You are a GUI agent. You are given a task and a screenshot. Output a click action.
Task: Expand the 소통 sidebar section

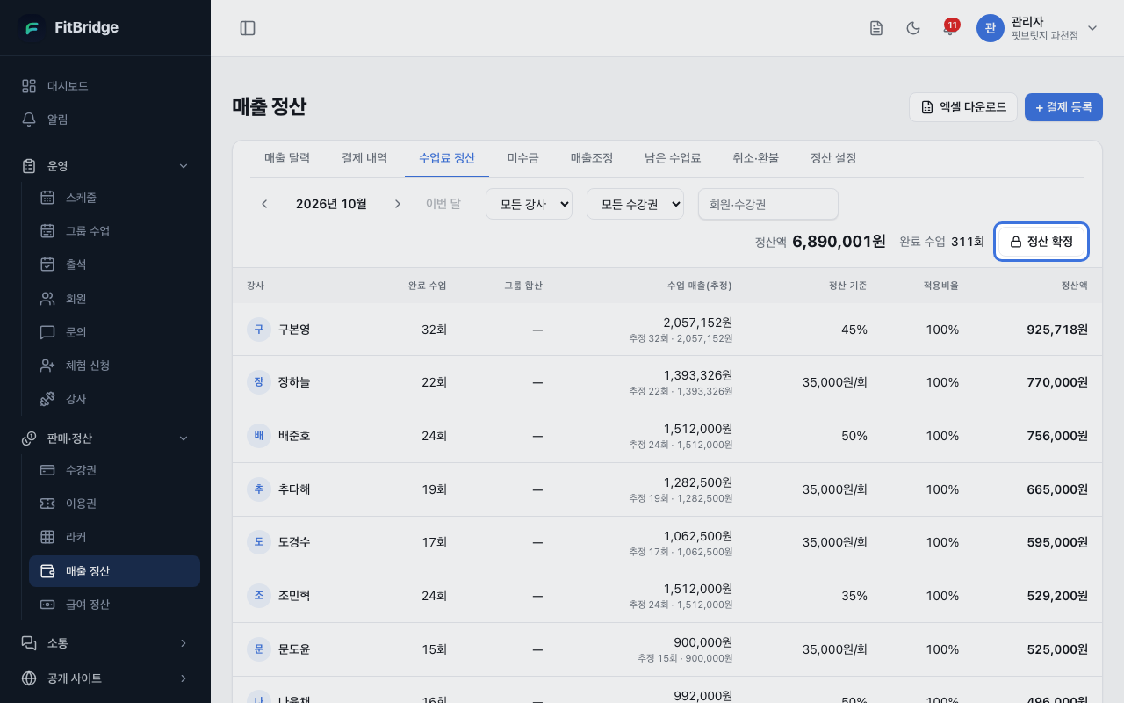(x=105, y=643)
